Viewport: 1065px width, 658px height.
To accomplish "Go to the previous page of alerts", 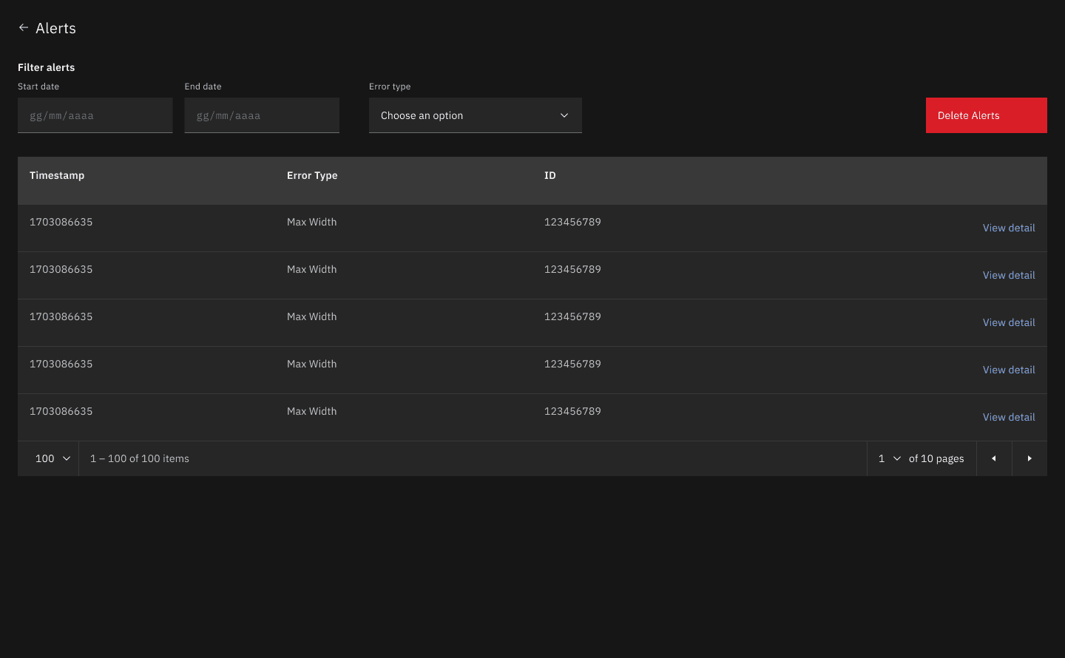I will tap(994, 458).
